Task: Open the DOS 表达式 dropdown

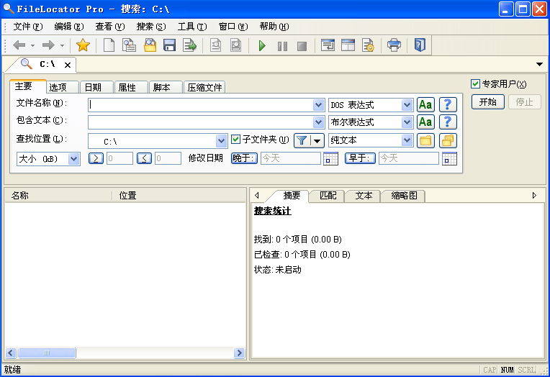Action: [407, 105]
